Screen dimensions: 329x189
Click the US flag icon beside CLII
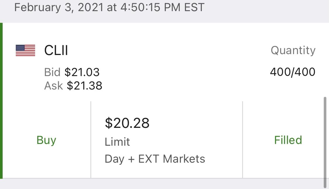25,50
